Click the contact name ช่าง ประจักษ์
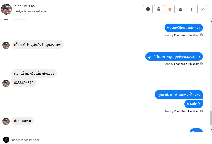This screenshot has width=212, height=144. (x=25, y=6)
